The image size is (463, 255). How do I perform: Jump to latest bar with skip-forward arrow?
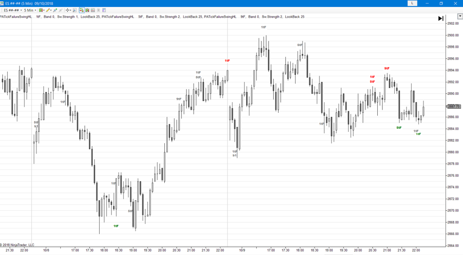[x=441, y=18]
